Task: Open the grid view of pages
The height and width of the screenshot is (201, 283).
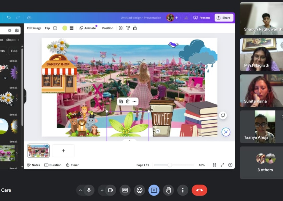Action: coord(214,165)
